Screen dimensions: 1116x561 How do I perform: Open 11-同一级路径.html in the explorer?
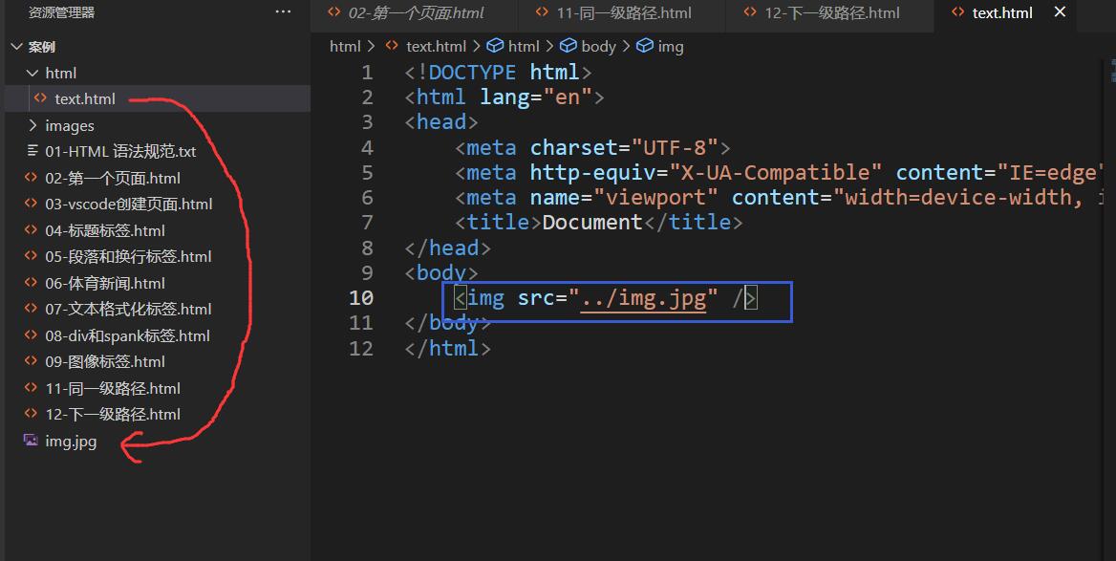click(x=113, y=389)
